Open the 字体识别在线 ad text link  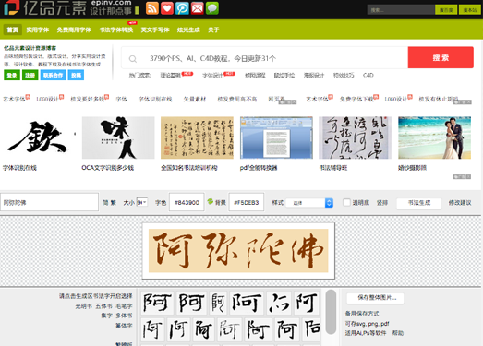click(155, 99)
